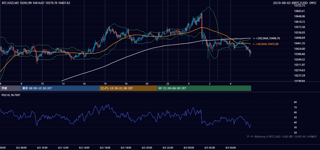Viewport: 320px width, 150px height.
Task: Click the BTC/USD,M5 OHLC header text
Action: click(x=36, y=3)
